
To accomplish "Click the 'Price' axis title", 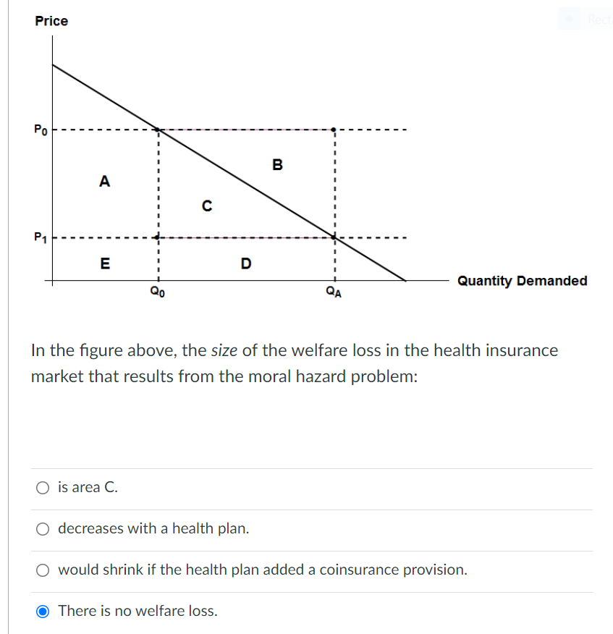I will [51, 21].
